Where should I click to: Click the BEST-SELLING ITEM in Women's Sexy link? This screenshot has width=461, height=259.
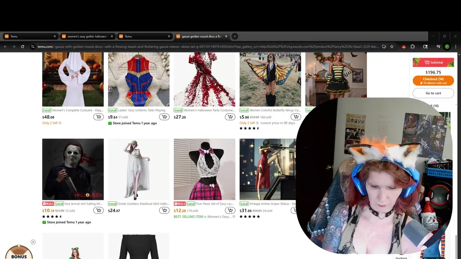203,217
